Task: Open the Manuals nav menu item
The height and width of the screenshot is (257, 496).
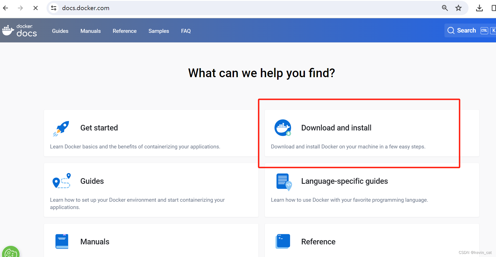Action: 91,31
